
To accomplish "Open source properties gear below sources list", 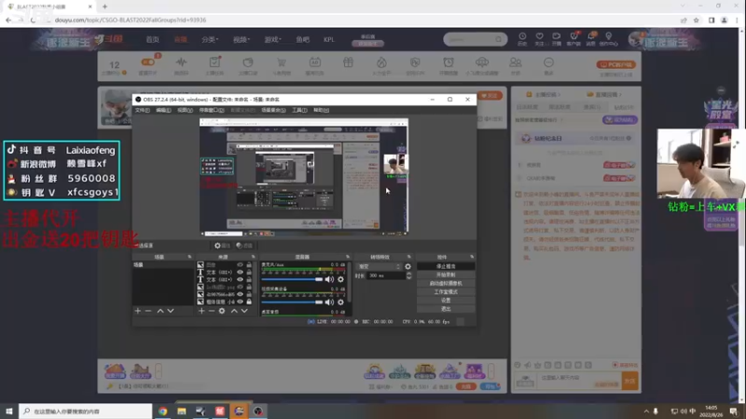I will point(222,311).
